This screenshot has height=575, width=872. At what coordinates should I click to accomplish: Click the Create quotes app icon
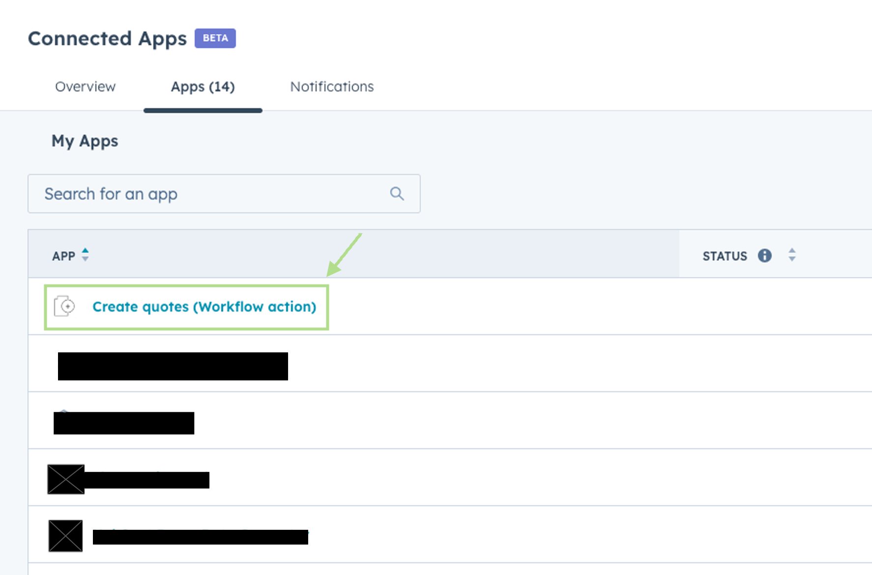pyautogui.click(x=64, y=306)
